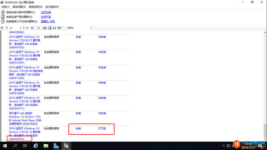Click 安装 approval in KB4511839 row
Image resolution: width=267 pixels, height=150 pixels.
pyautogui.click(x=78, y=68)
